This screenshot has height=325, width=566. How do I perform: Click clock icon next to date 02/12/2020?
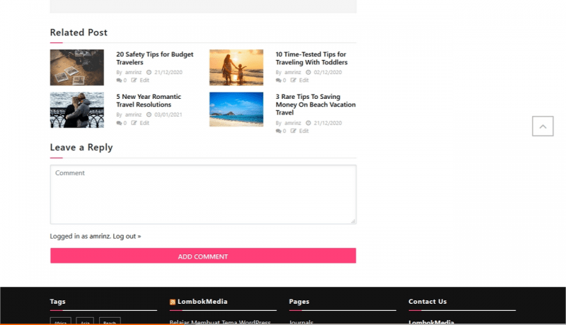308,72
